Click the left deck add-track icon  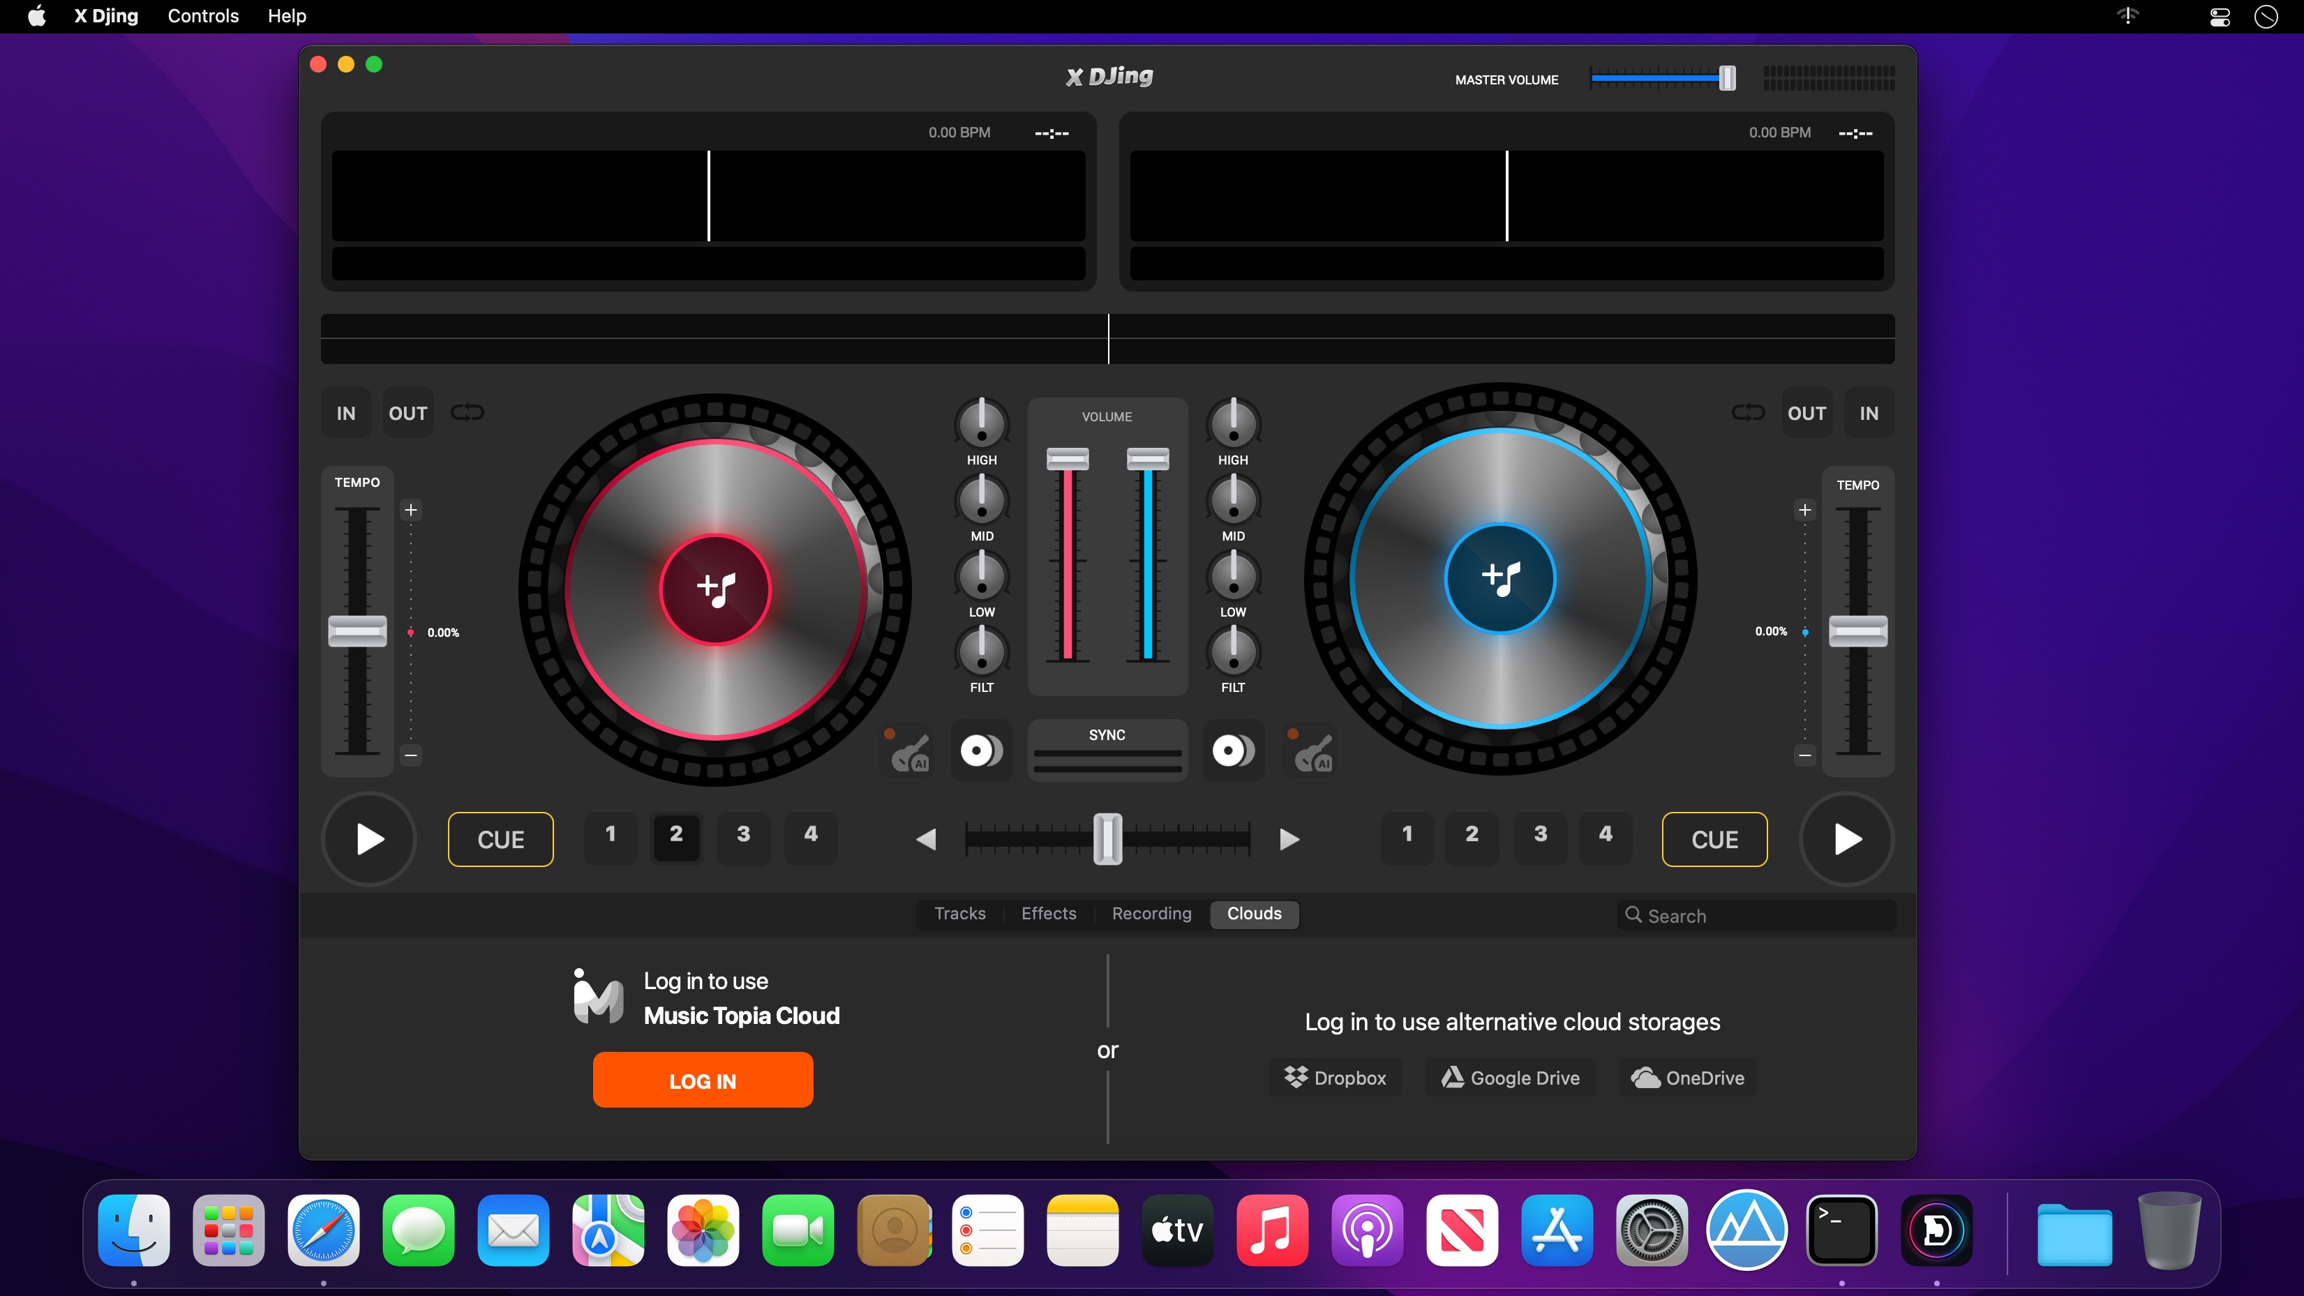[x=715, y=589]
